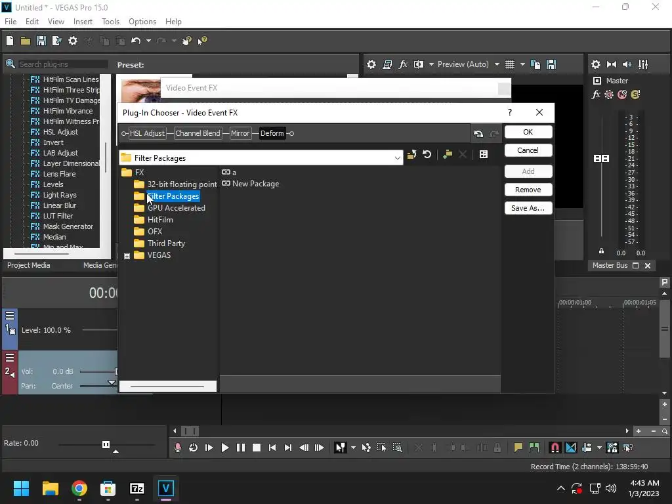The width and height of the screenshot is (672, 504).
Task: Select the New Package item in the list
Action: click(250, 184)
